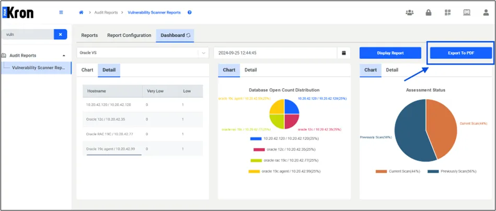Click the Hostname column header

point(112,91)
